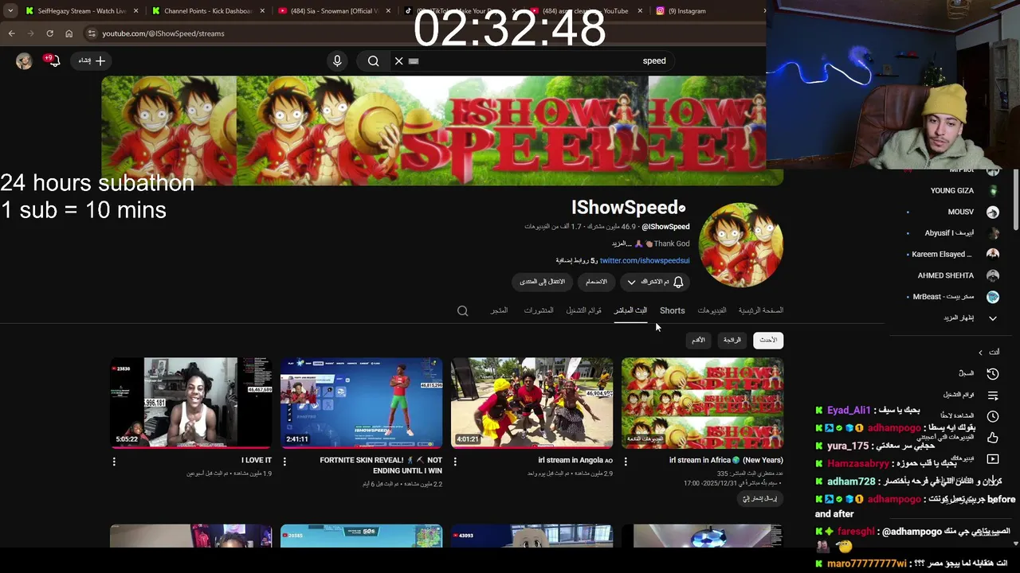Click the 'I LOVE IT' video title
The height and width of the screenshot is (573, 1020).
[257, 460]
